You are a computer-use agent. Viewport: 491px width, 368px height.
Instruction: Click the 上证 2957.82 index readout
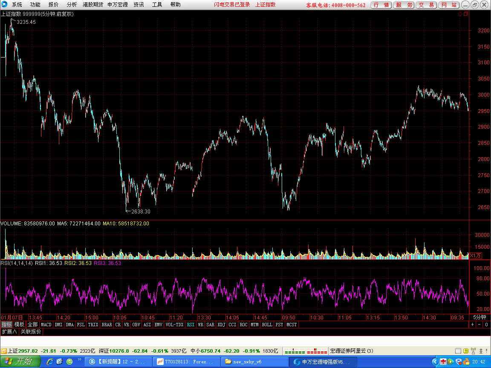[x=51, y=351]
